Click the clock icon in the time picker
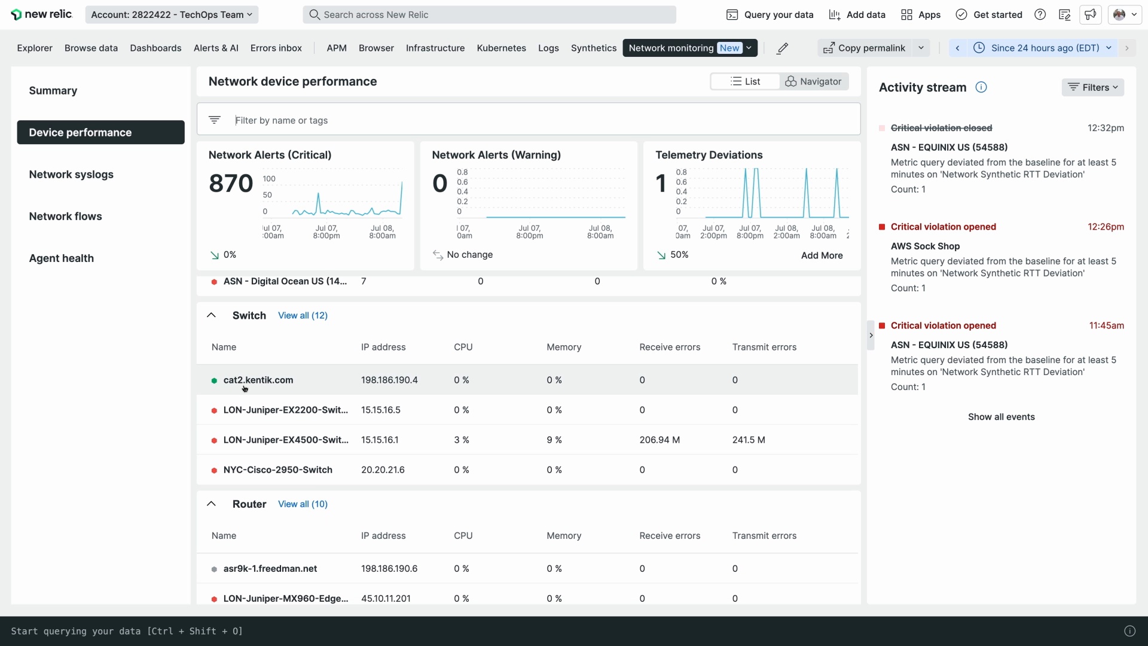1148x646 pixels. tap(979, 48)
